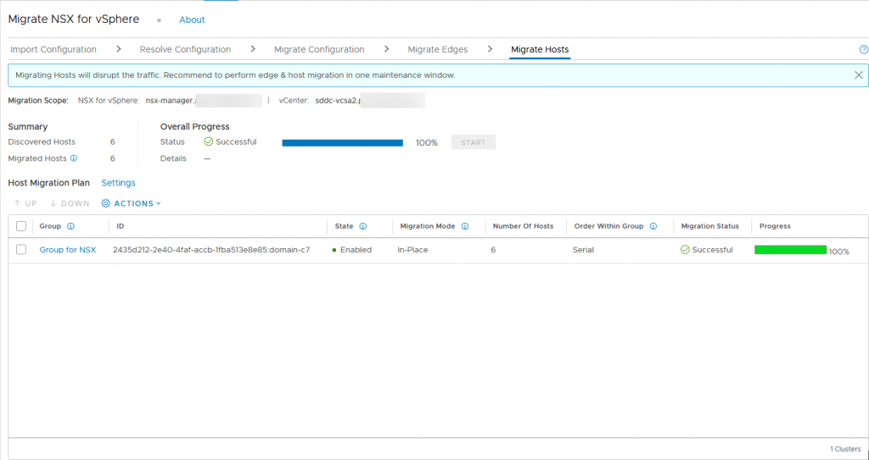Click the overall 100% percentage text
The image size is (869, 460).
tap(427, 143)
